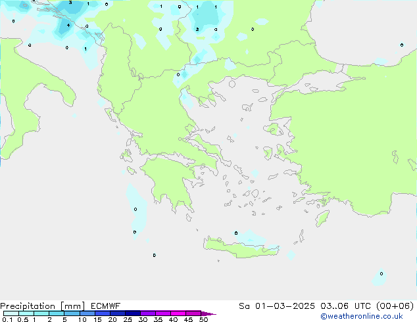Viewport: 417px width, 322px height.
Task: Click the Peloponnese peninsula on the map
Action: coord(170,181)
